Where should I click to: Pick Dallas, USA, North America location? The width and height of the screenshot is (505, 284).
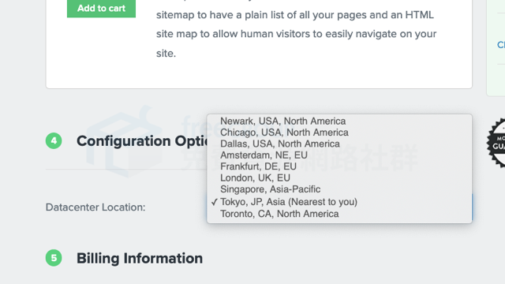coord(339,144)
